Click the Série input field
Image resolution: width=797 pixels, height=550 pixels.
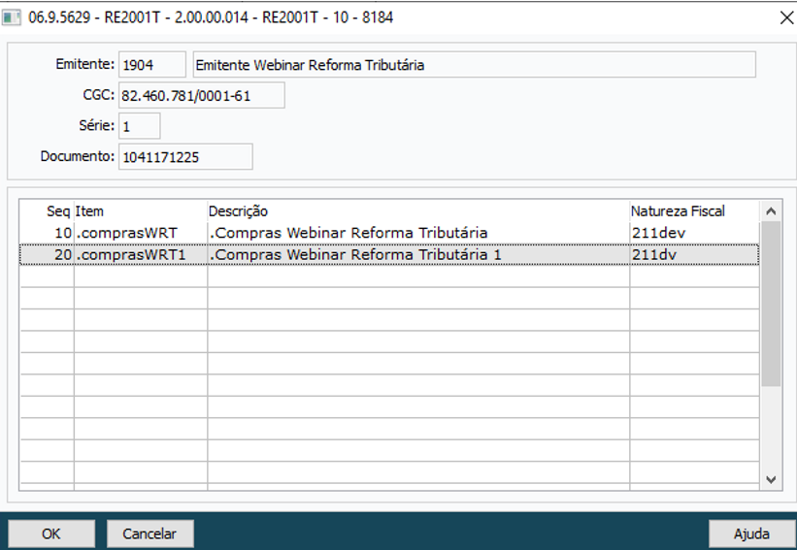139,126
